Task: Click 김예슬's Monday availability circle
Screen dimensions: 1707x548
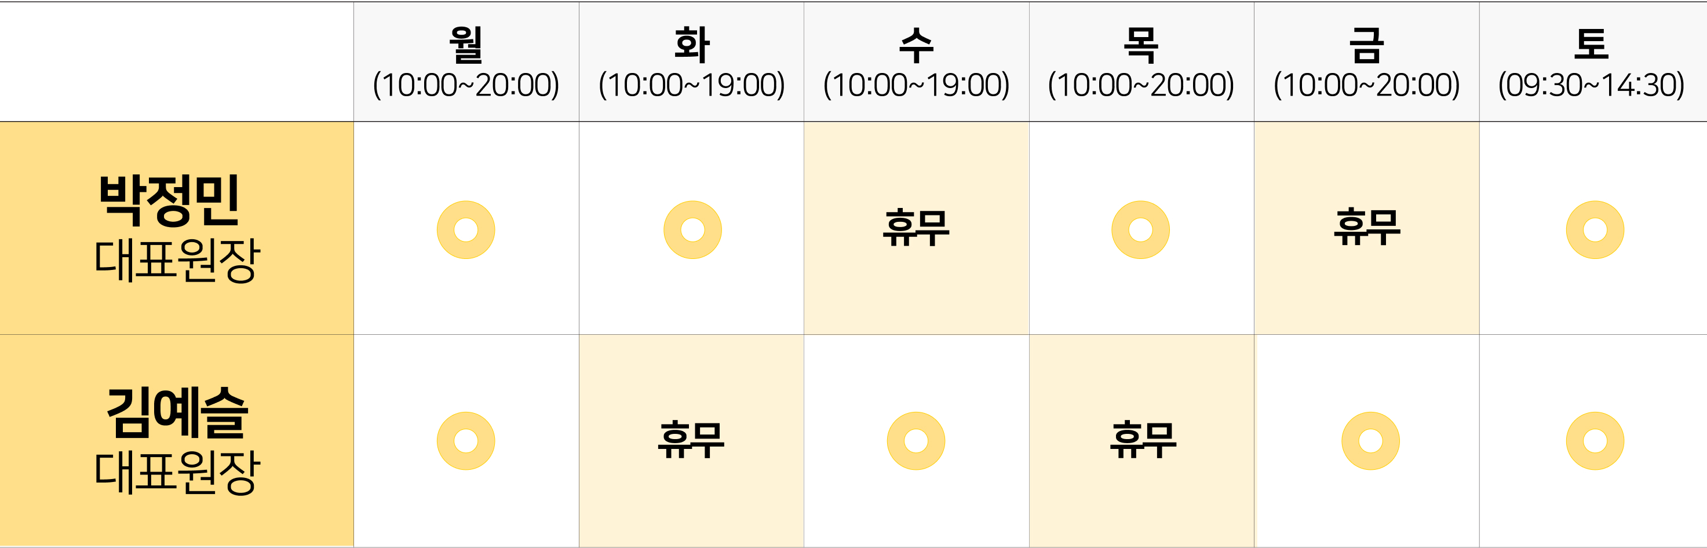Action: [x=466, y=441]
